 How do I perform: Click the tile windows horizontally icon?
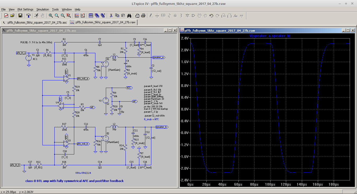(91, 16)
